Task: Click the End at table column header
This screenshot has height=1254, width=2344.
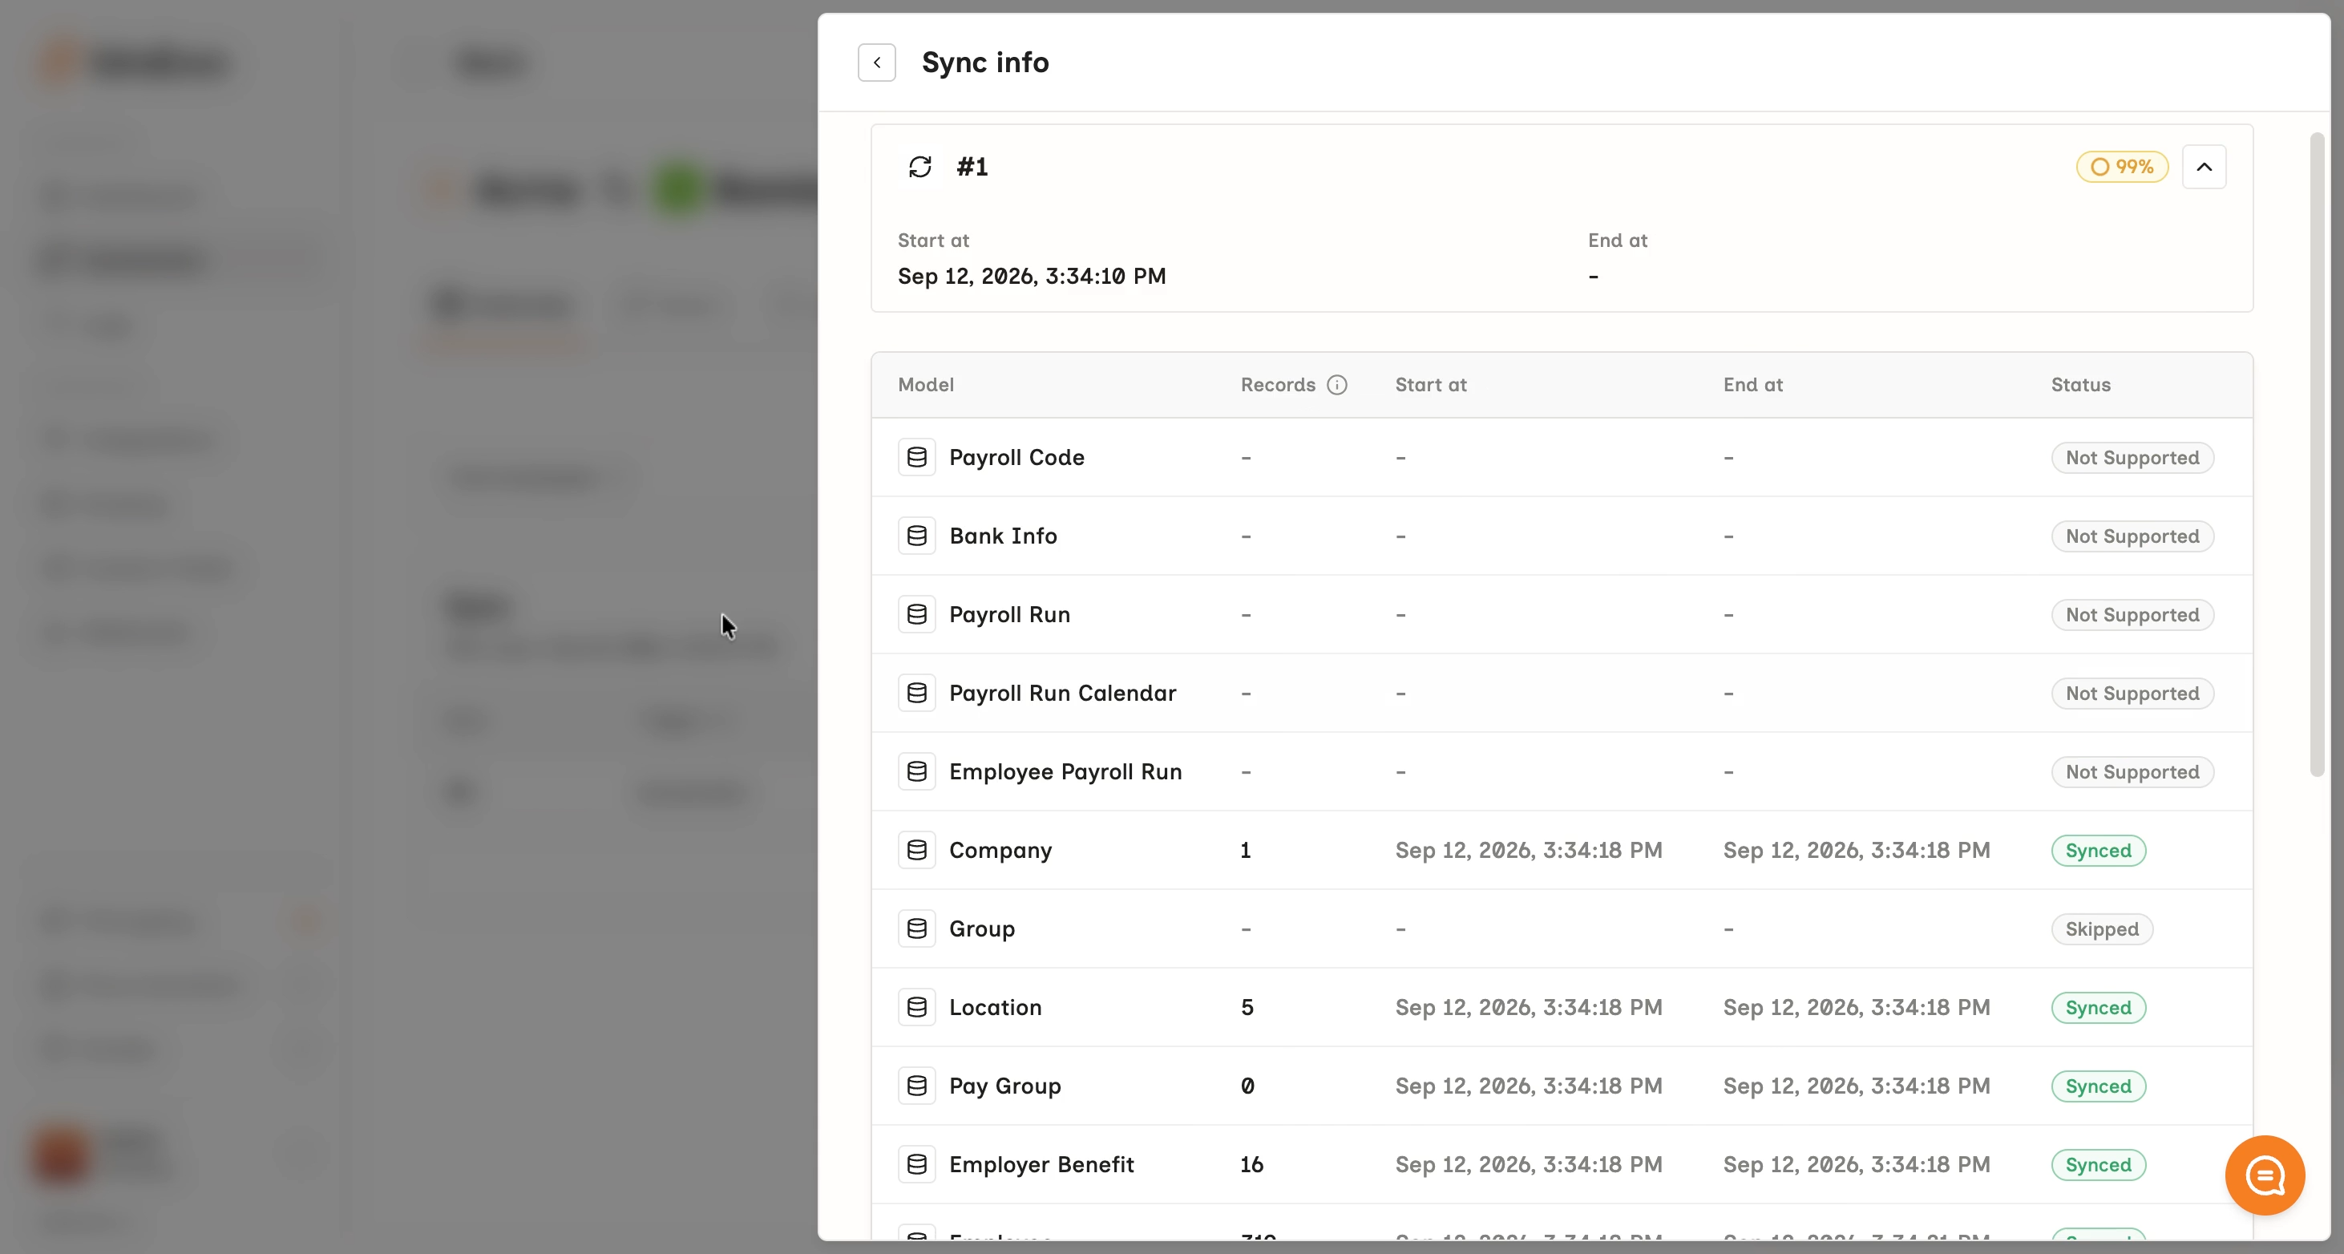Action: click(x=1752, y=385)
